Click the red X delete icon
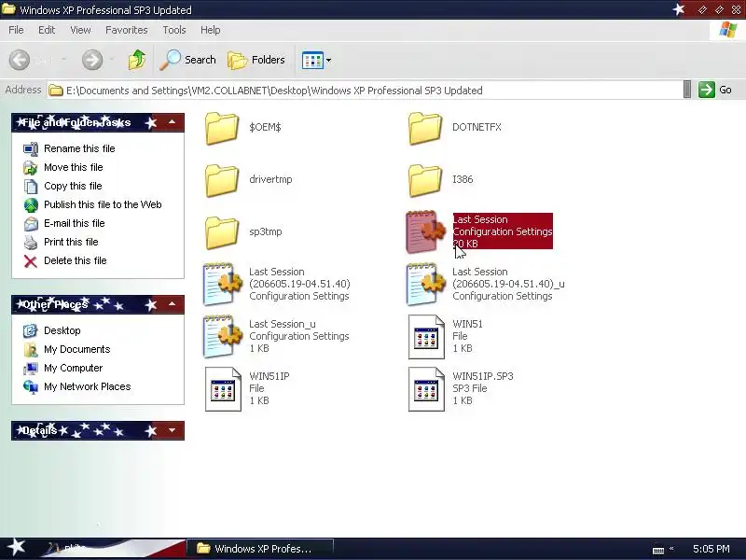 click(x=31, y=261)
